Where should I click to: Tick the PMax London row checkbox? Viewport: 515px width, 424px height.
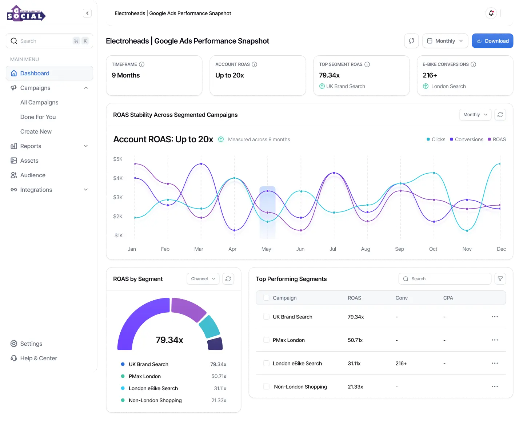click(266, 340)
